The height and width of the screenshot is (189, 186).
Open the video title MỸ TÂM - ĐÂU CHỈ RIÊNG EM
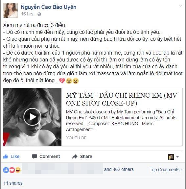click(x=121, y=99)
